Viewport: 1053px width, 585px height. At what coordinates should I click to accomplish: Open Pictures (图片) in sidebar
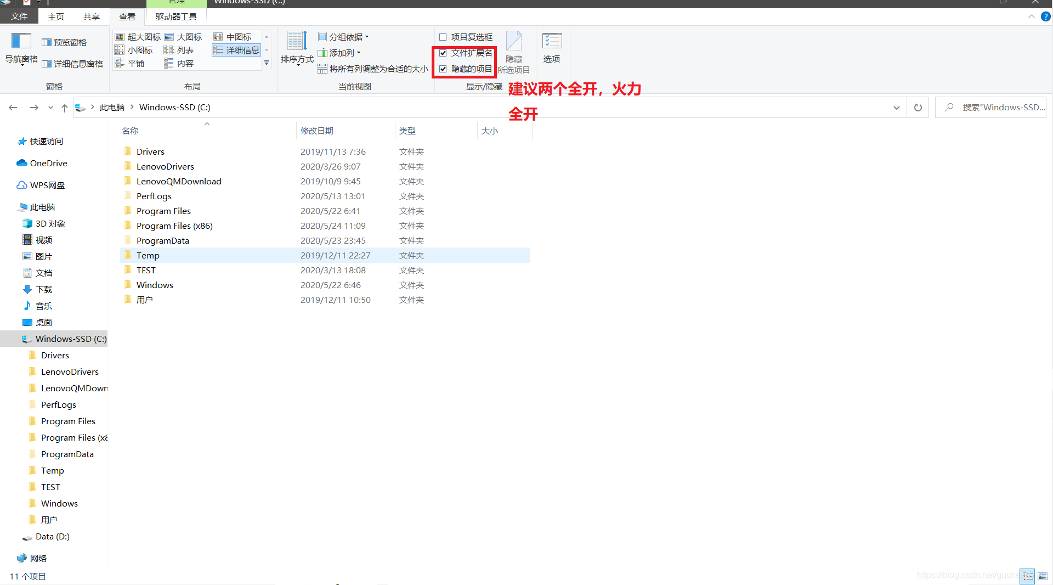(37, 256)
